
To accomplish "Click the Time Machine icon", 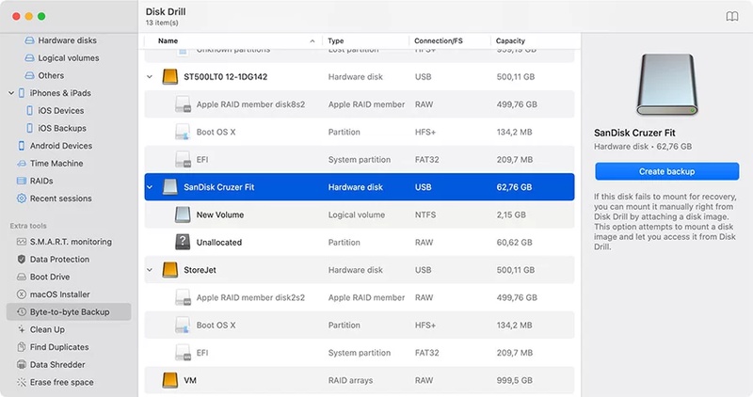I will [x=22, y=163].
